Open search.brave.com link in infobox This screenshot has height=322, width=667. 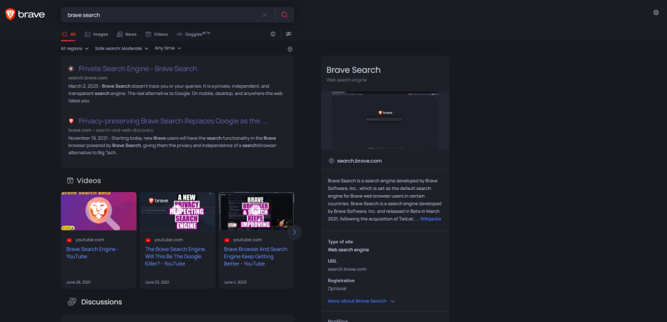point(359,161)
